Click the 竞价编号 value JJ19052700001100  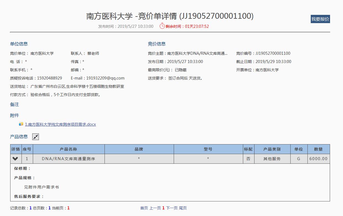[x=273, y=53]
